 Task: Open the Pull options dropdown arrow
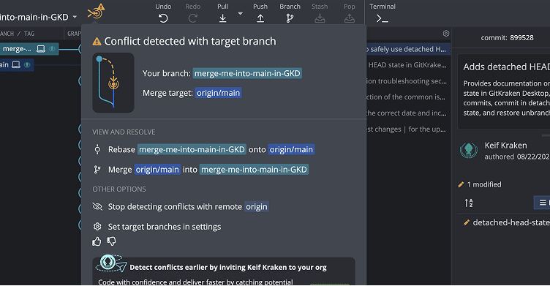(241, 14)
